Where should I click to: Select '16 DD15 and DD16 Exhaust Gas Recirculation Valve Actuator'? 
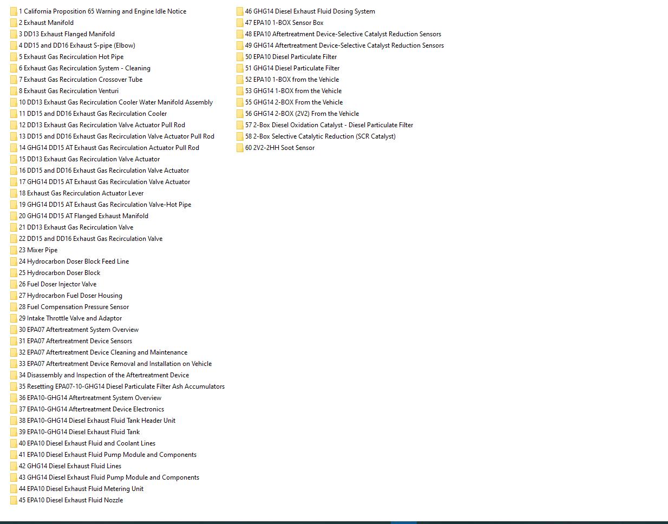pos(104,171)
